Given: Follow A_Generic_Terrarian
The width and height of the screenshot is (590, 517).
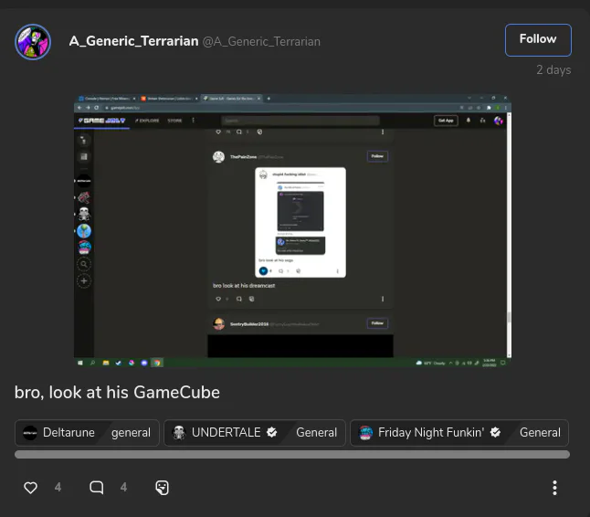Looking at the screenshot, I should pyautogui.click(x=538, y=40).
